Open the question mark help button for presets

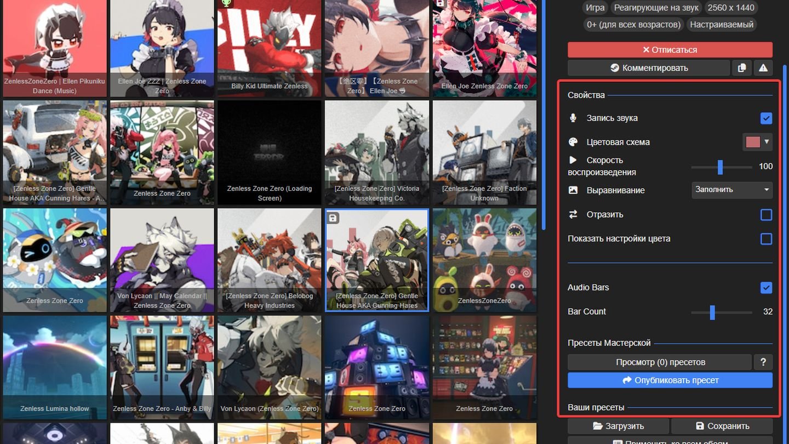[x=763, y=362]
